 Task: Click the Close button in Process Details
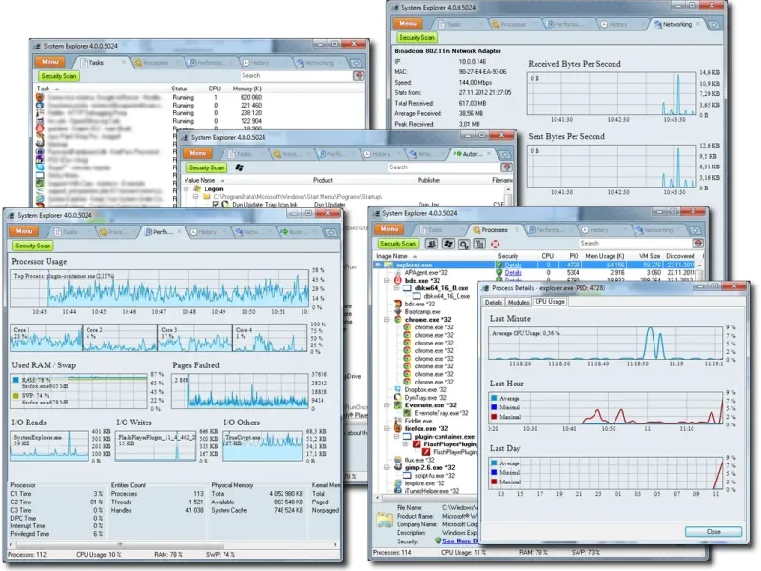tap(713, 532)
